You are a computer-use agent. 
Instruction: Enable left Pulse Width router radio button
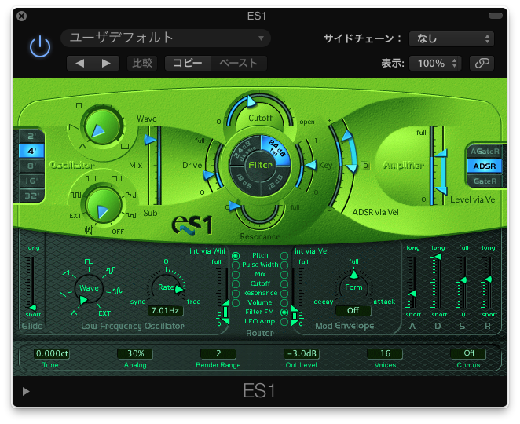point(236,265)
